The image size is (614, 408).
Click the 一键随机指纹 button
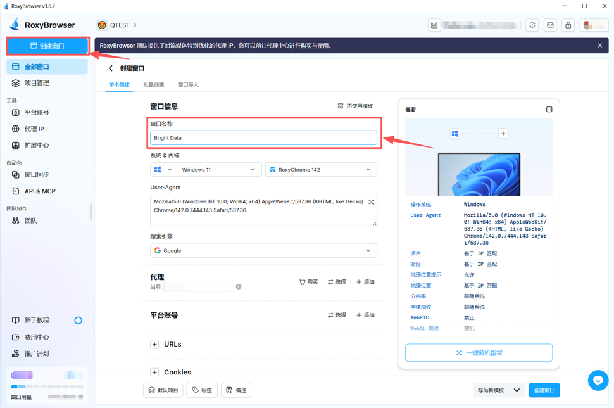[x=479, y=353]
